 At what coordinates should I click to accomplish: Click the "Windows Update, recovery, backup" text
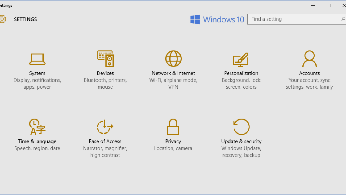click(241, 152)
